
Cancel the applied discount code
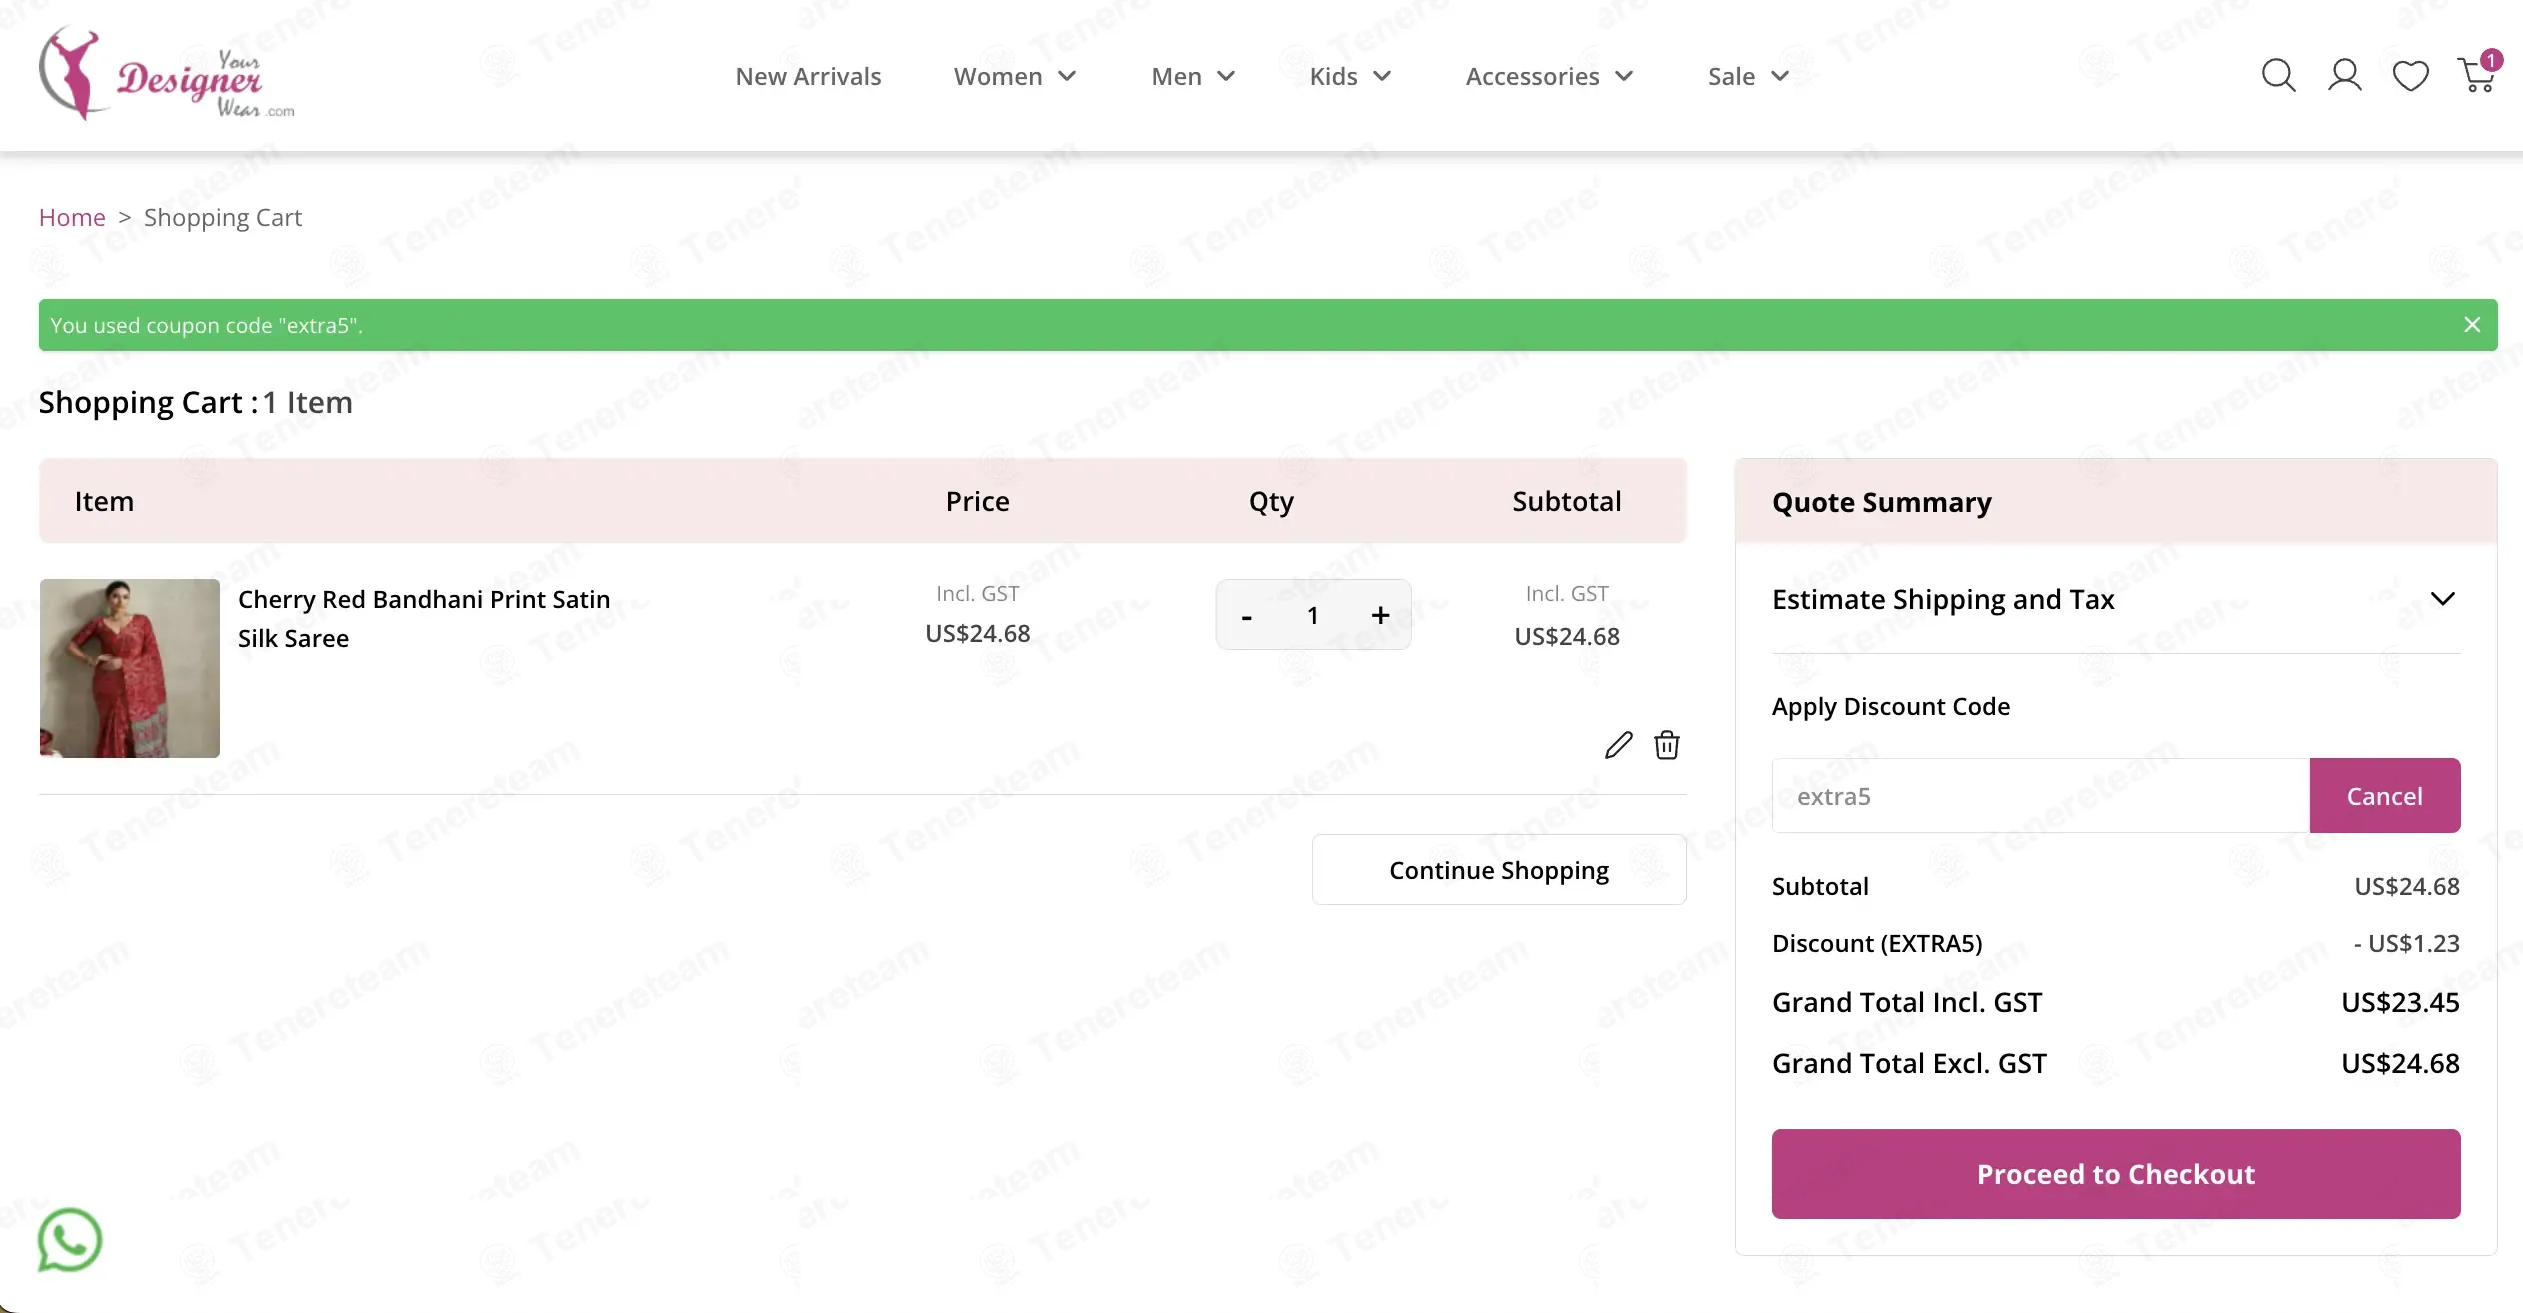[x=2384, y=796]
